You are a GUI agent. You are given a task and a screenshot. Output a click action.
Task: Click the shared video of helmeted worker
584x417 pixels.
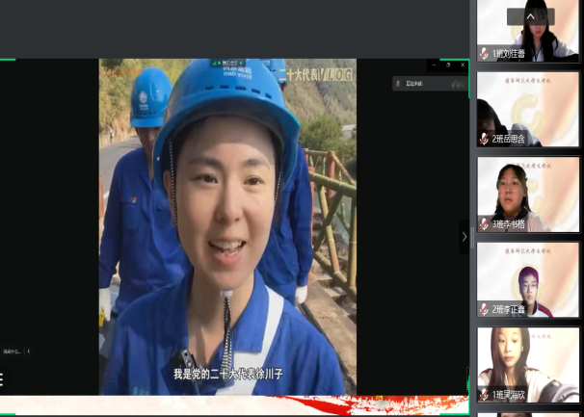pos(227,226)
